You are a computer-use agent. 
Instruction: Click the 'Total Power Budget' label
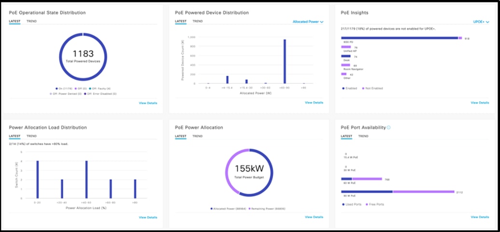coord(250,177)
